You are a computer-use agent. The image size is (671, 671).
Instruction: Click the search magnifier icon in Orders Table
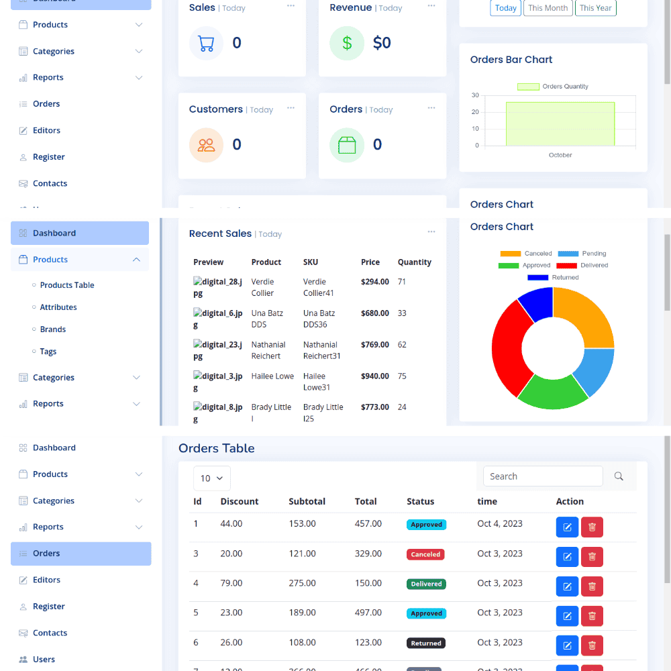(x=619, y=476)
